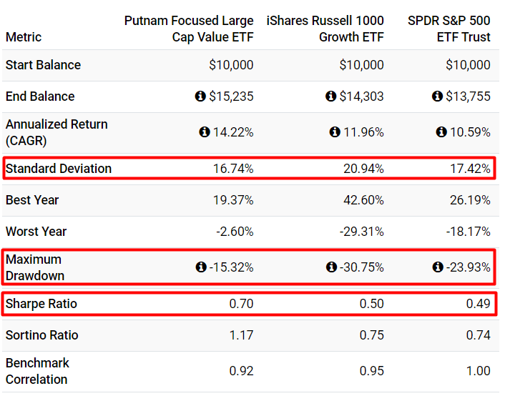Show info for the -23.93% maximum drawdown
505x401 pixels.
coord(438,267)
